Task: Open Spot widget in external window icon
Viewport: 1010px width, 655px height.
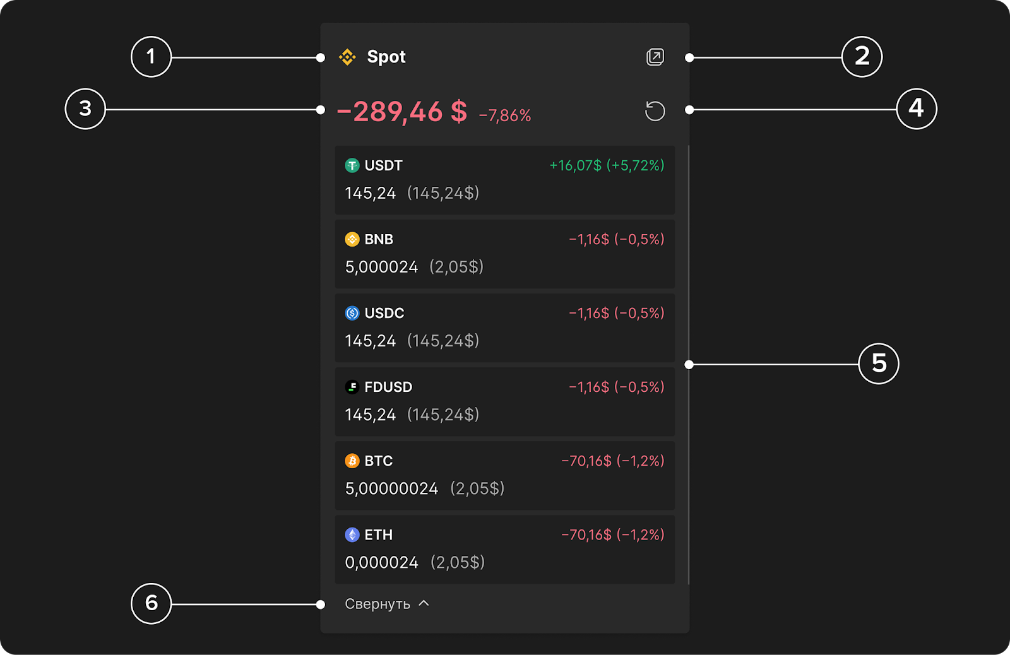Action: pos(655,57)
